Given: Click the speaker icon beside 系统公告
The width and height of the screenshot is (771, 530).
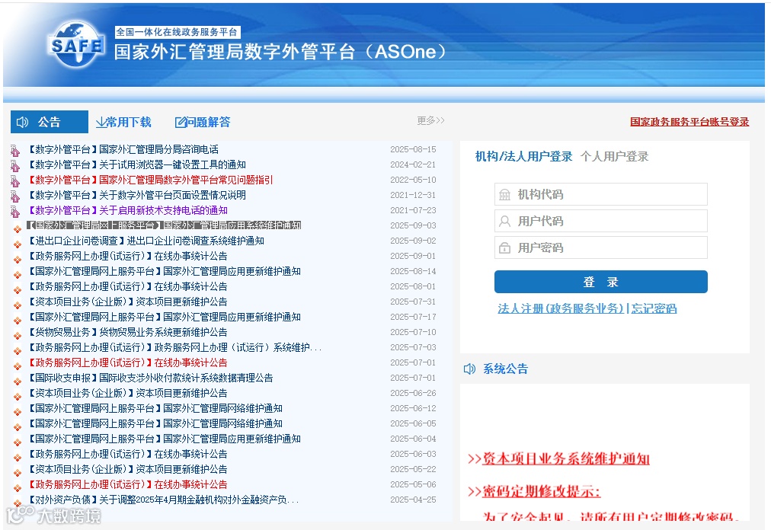Looking at the screenshot, I should point(469,369).
